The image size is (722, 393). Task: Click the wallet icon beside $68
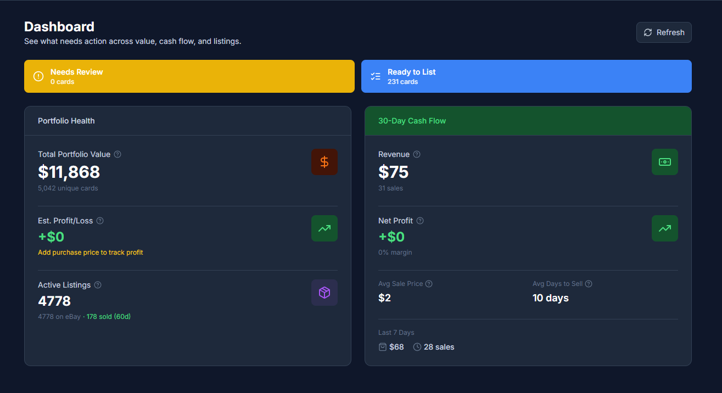[x=382, y=347]
